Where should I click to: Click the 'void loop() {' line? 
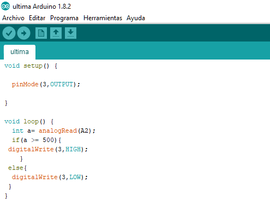point(29,121)
